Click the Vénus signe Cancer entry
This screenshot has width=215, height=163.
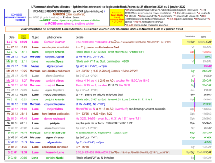click(x=55, y=66)
